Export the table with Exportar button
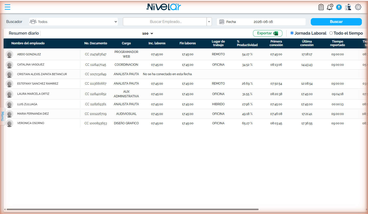This screenshot has width=368, height=214. click(268, 33)
